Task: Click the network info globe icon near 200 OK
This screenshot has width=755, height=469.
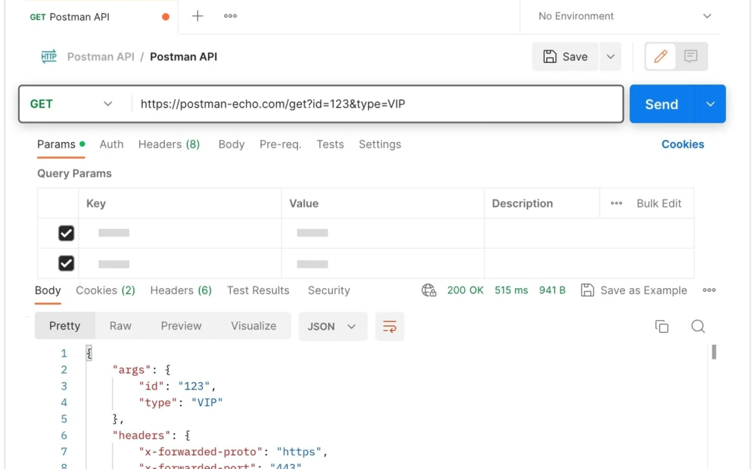Action: (x=428, y=290)
